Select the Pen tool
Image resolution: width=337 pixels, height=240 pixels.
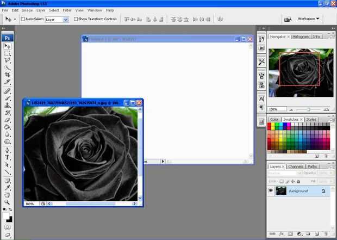pos(7,150)
